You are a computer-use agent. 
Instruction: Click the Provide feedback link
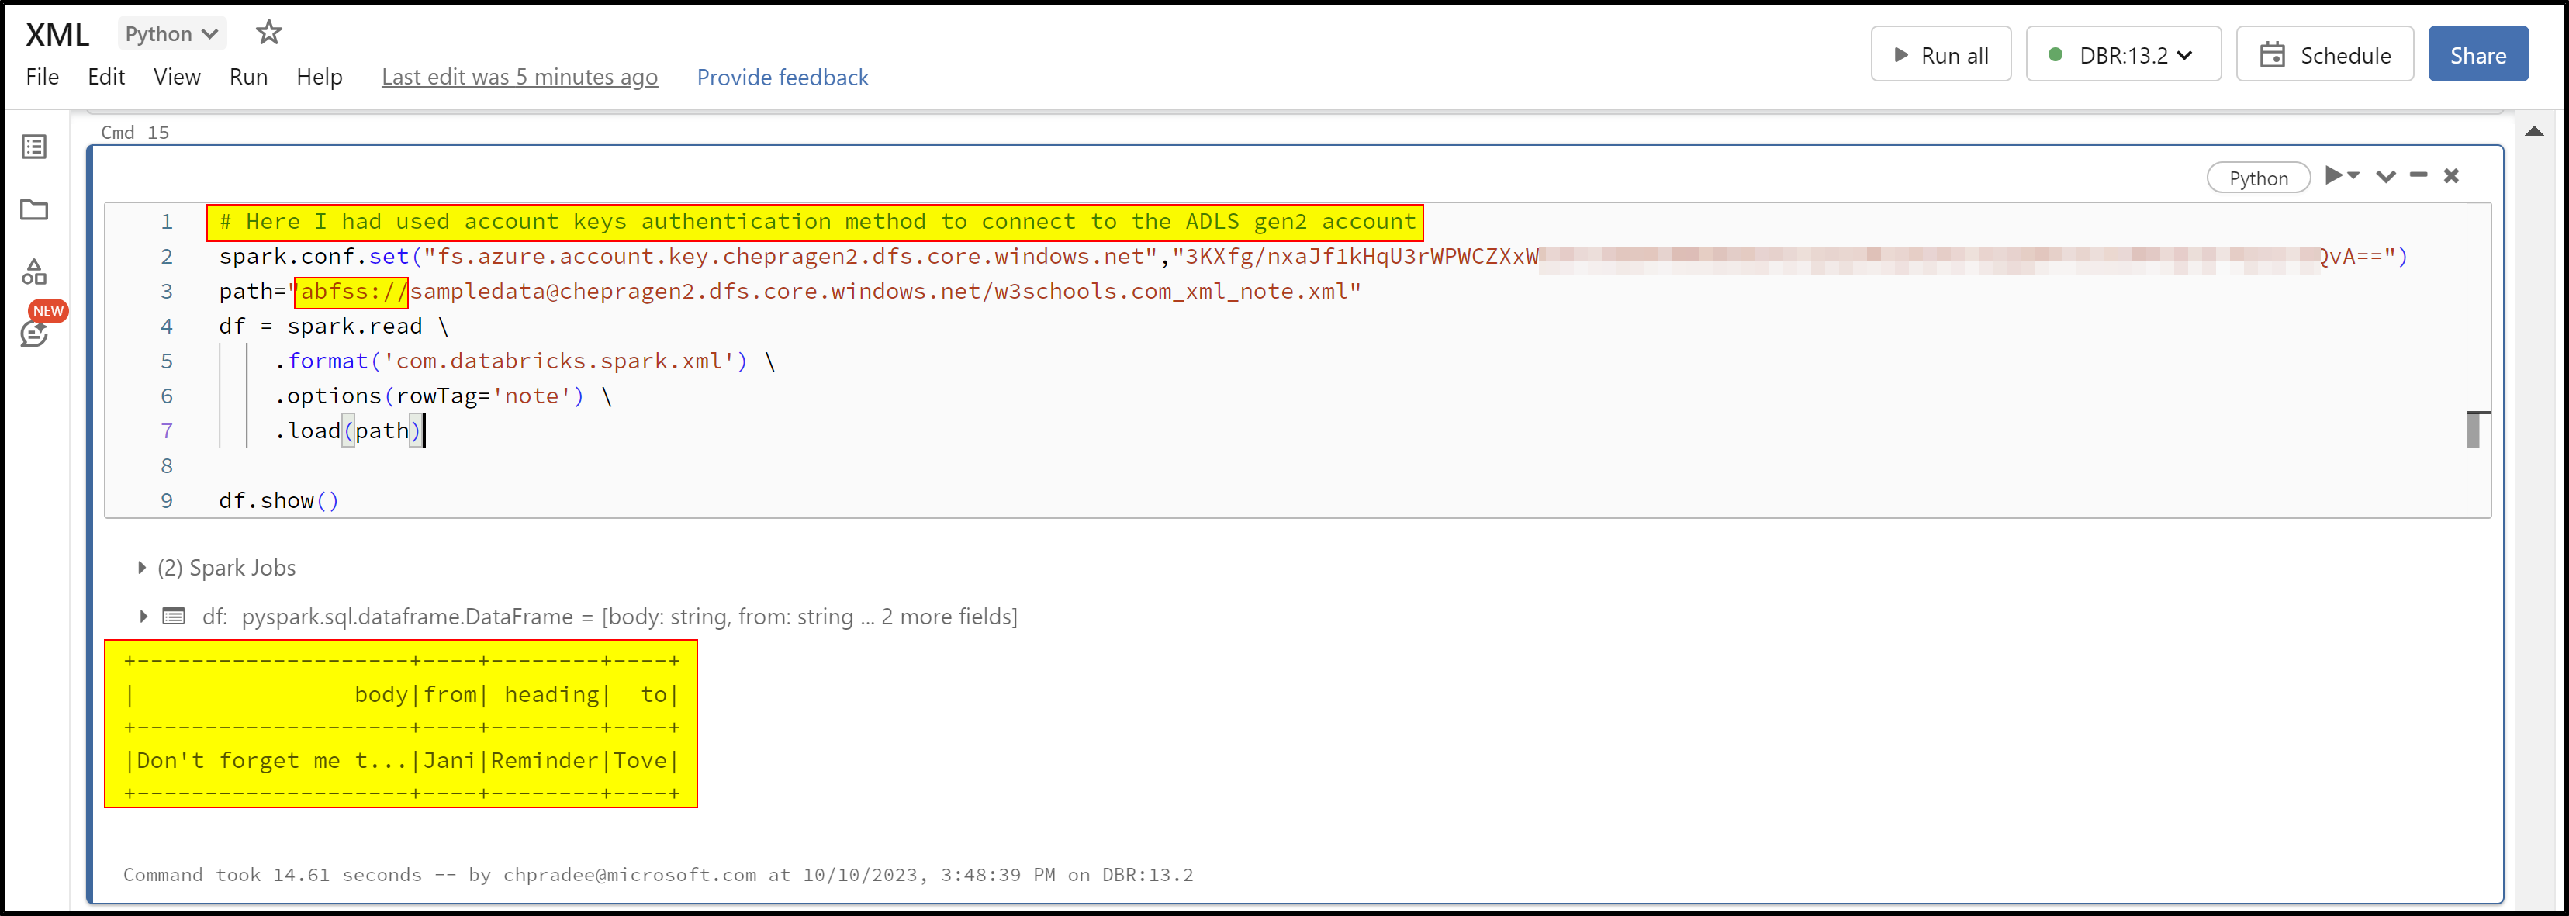click(783, 77)
